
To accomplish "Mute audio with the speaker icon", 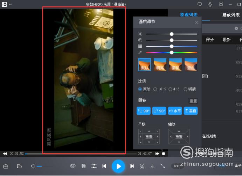I will pos(33,166).
